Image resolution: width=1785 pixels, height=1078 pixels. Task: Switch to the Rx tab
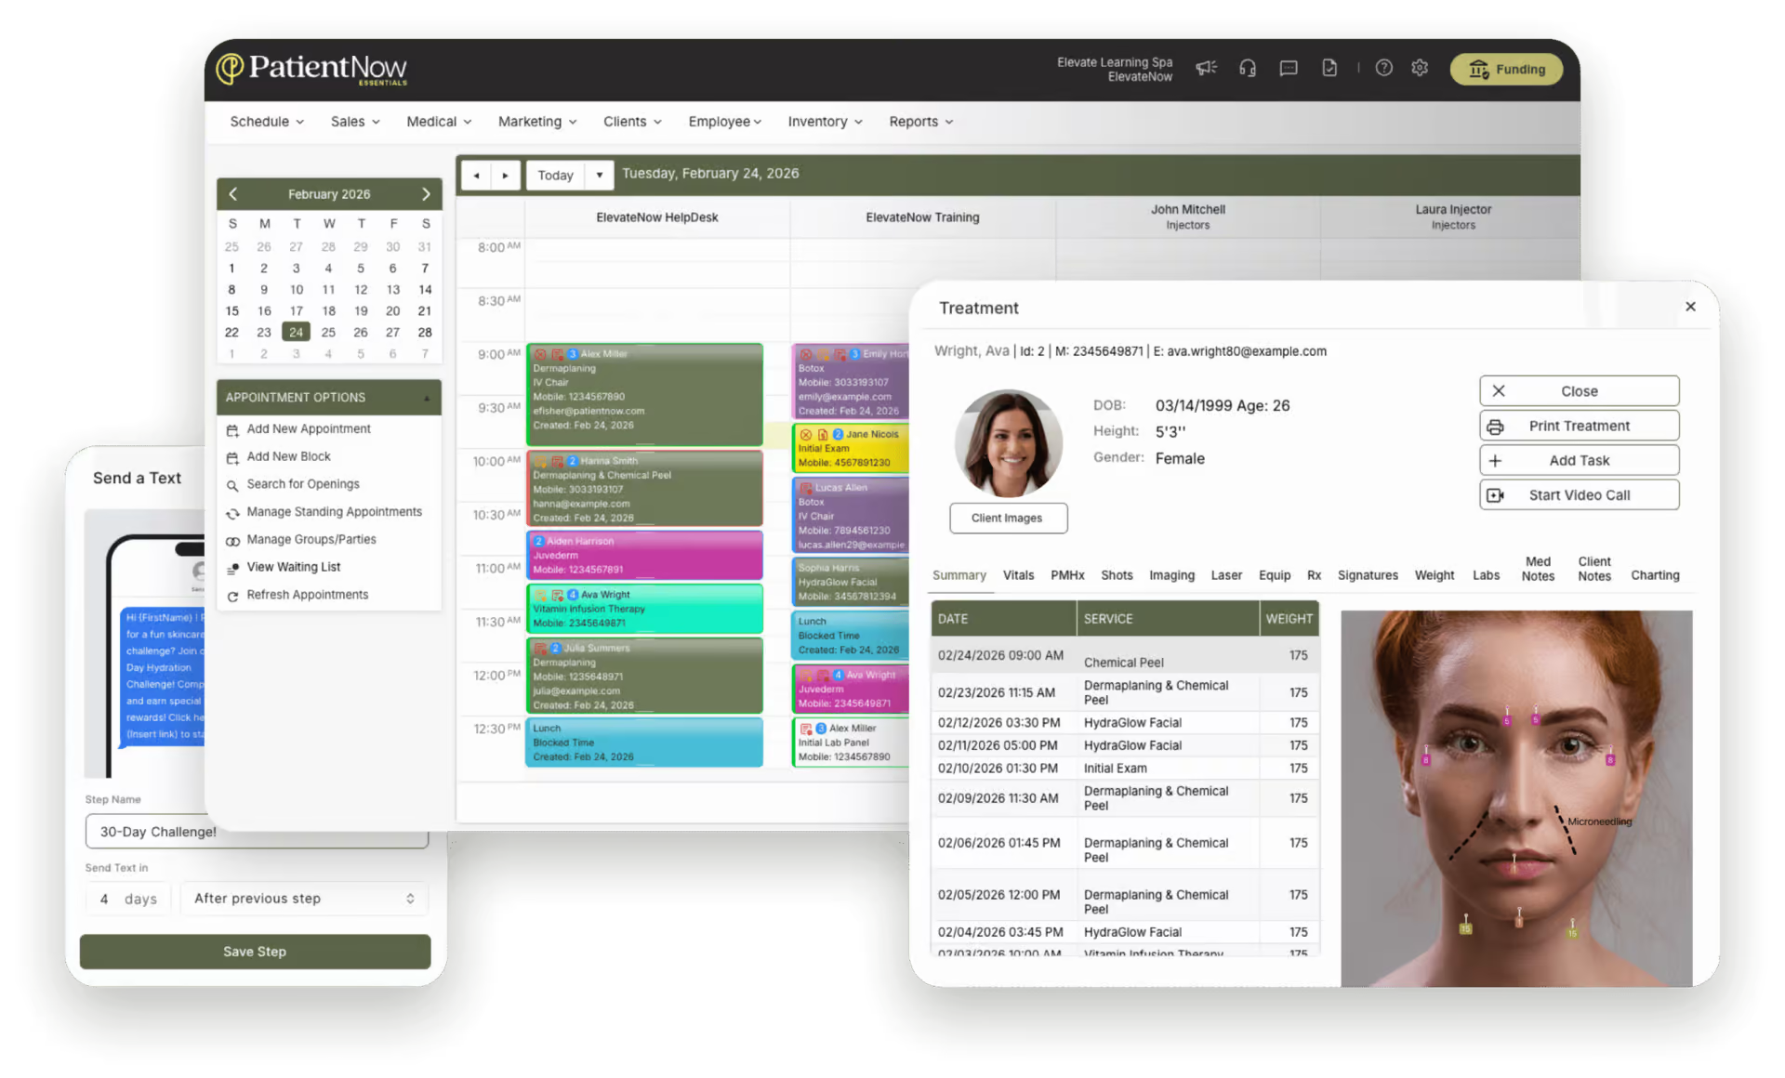pyautogui.click(x=1314, y=576)
